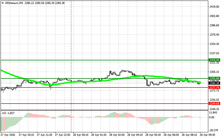Select the 2419.00 price scale value
The image size is (221, 138).
coord(214,6)
